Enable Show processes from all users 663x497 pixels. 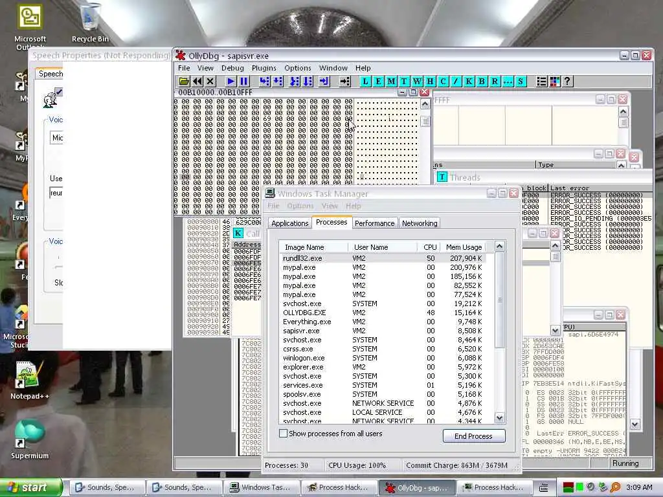click(284, 433)
